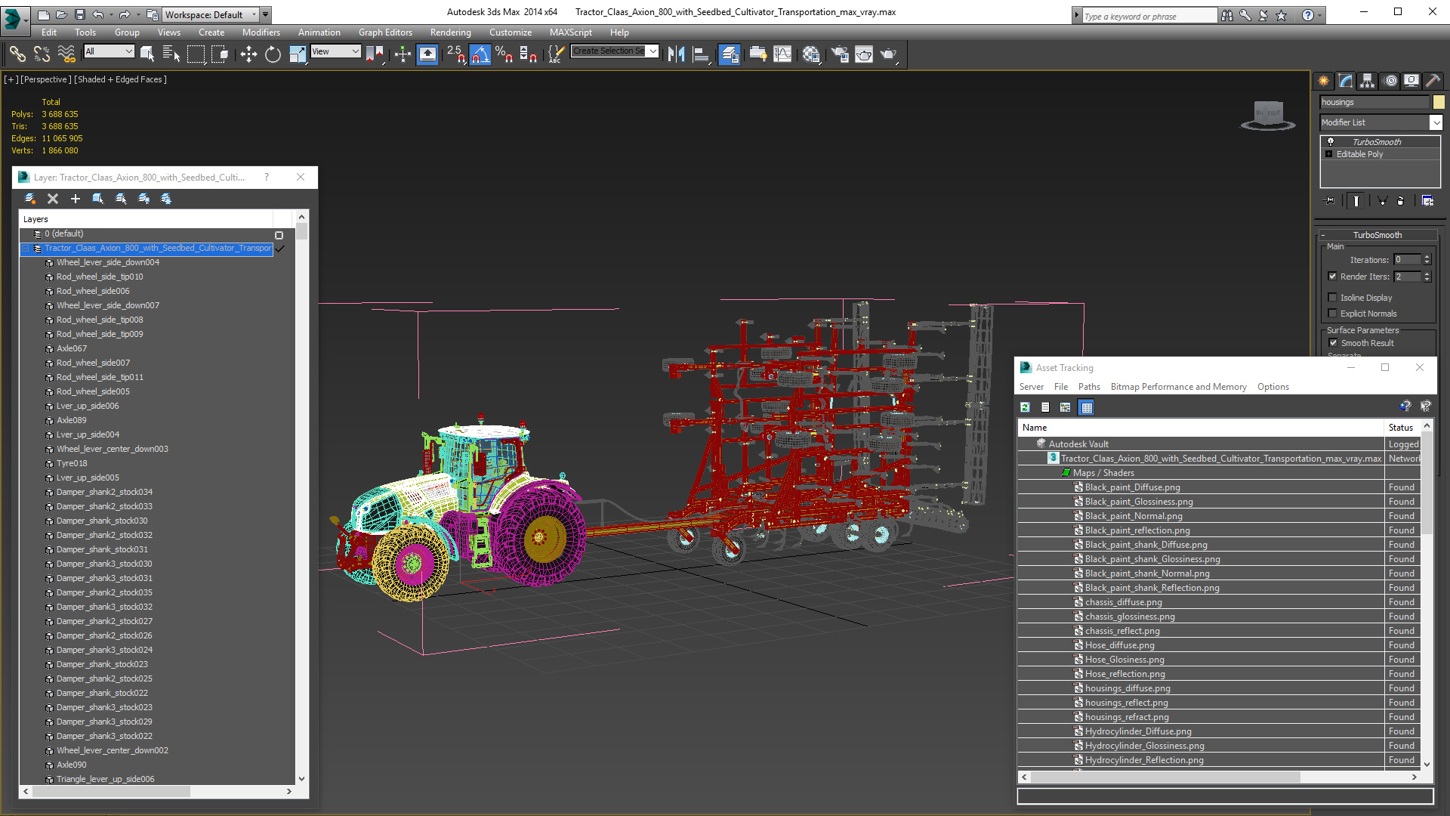Click Pin Stack icon under modifier stack
Viewport: 1450px width, 816px height.
click(x=1331, y=200)
